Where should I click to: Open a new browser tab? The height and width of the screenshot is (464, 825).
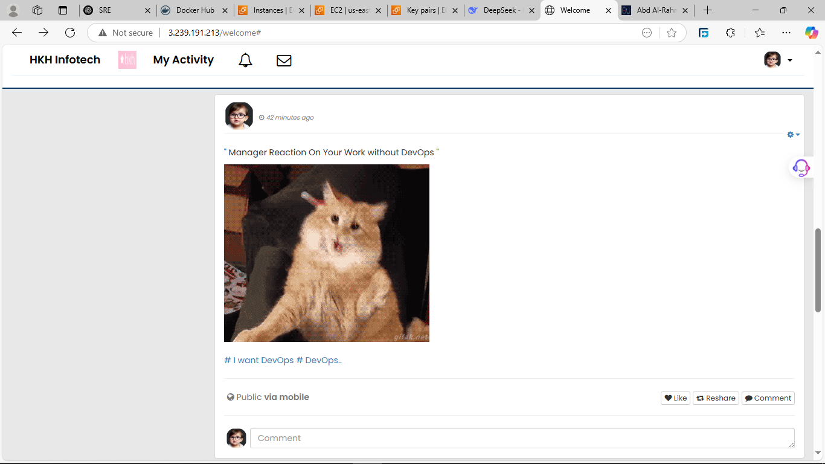707,10
